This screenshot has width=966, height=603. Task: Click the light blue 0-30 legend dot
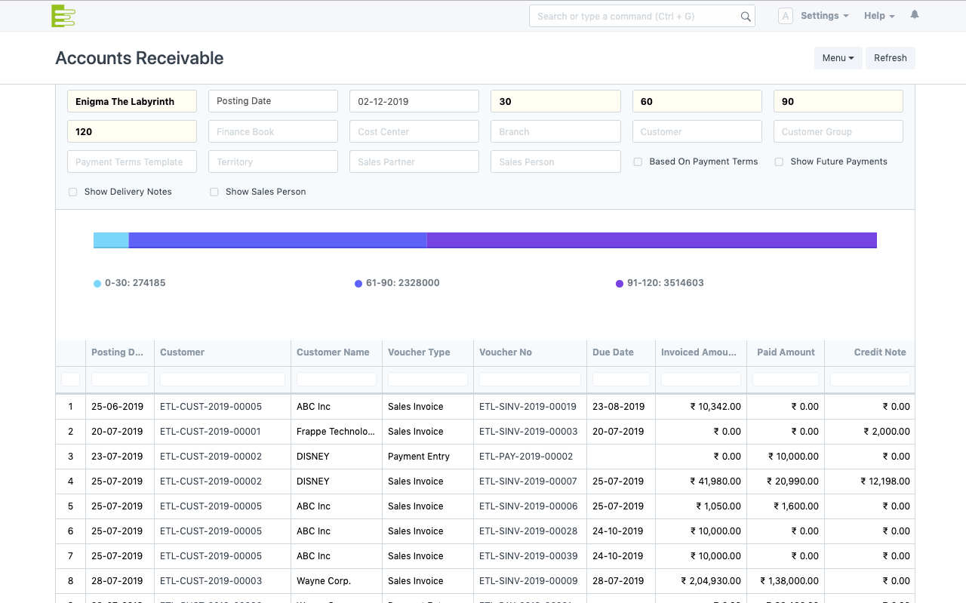(97, 284)
